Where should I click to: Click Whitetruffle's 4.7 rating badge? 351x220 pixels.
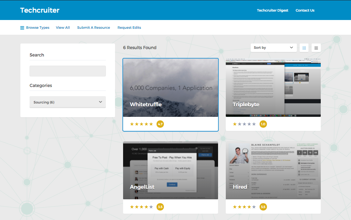[160, 124]
